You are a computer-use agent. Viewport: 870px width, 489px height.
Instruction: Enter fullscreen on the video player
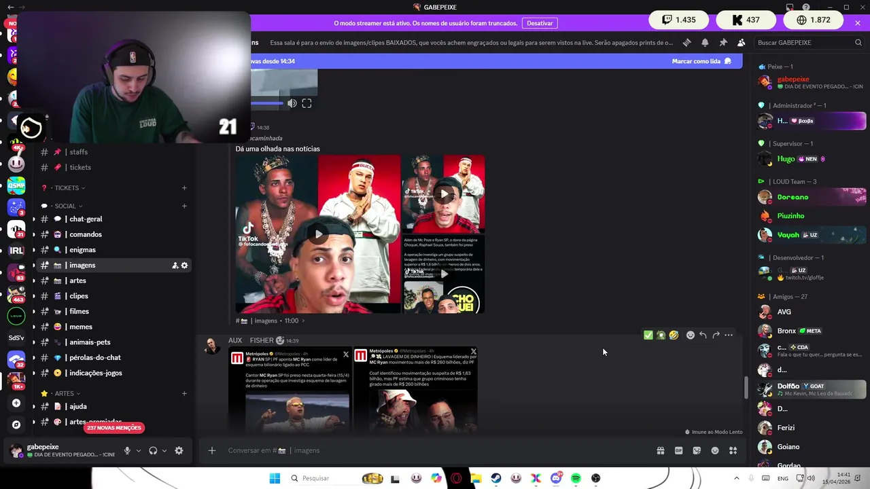coord(307,103)
